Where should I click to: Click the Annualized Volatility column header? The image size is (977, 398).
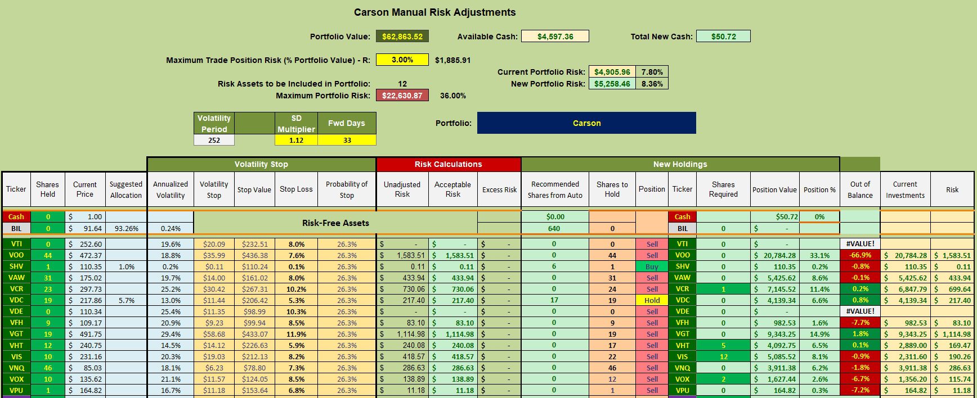click(x=171, y=189)
